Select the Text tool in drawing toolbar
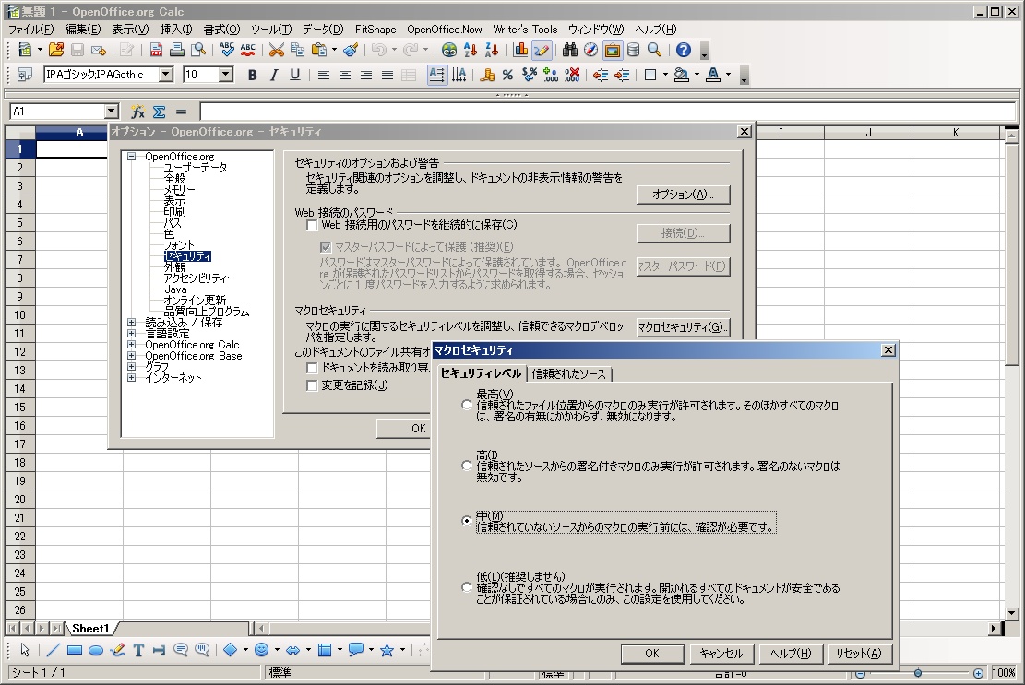Viewport: 1025px width, 685px height. tap(138, 650)
